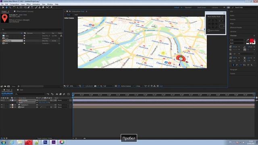Select the Roto Brush tool
The height and width of the screenshot is (145, 258).
[48, 7]
